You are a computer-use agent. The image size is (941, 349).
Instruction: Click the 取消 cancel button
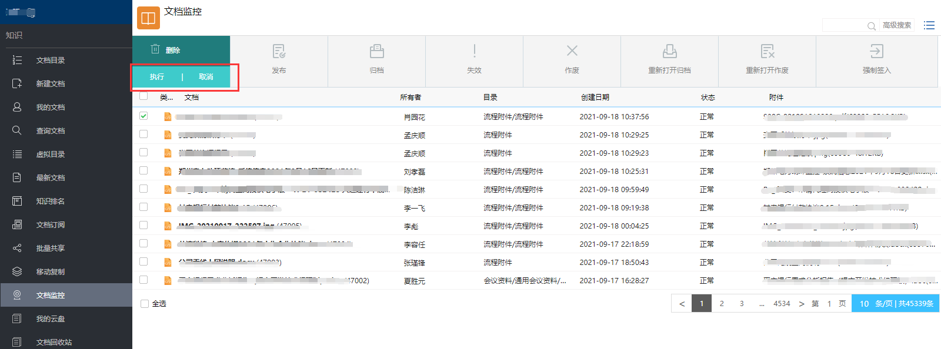pos(206,77)
